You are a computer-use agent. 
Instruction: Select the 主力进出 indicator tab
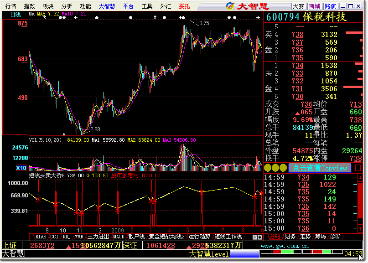[x=98, y=237]
